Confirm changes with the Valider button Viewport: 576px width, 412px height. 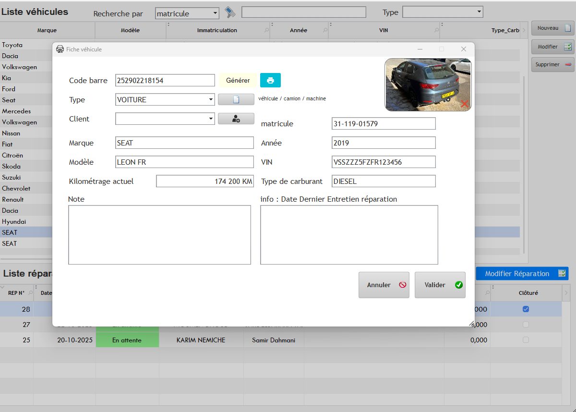coord(440,285)
